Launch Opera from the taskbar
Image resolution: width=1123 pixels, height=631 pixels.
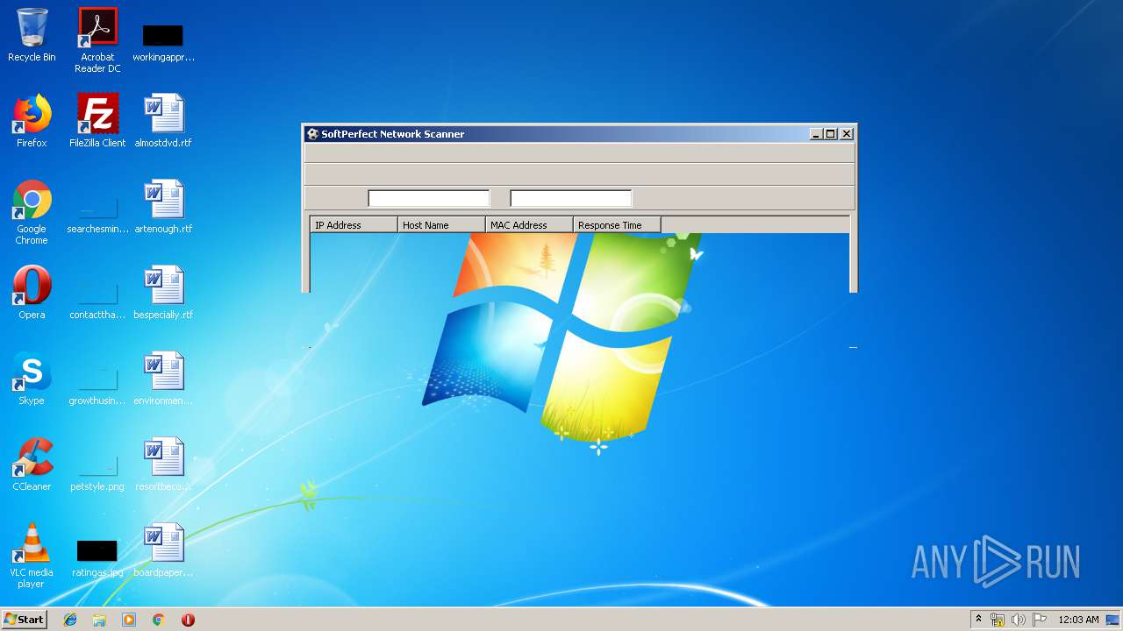[188, 620]
